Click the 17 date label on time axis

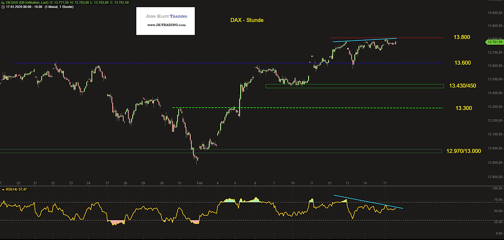(385, 183)
